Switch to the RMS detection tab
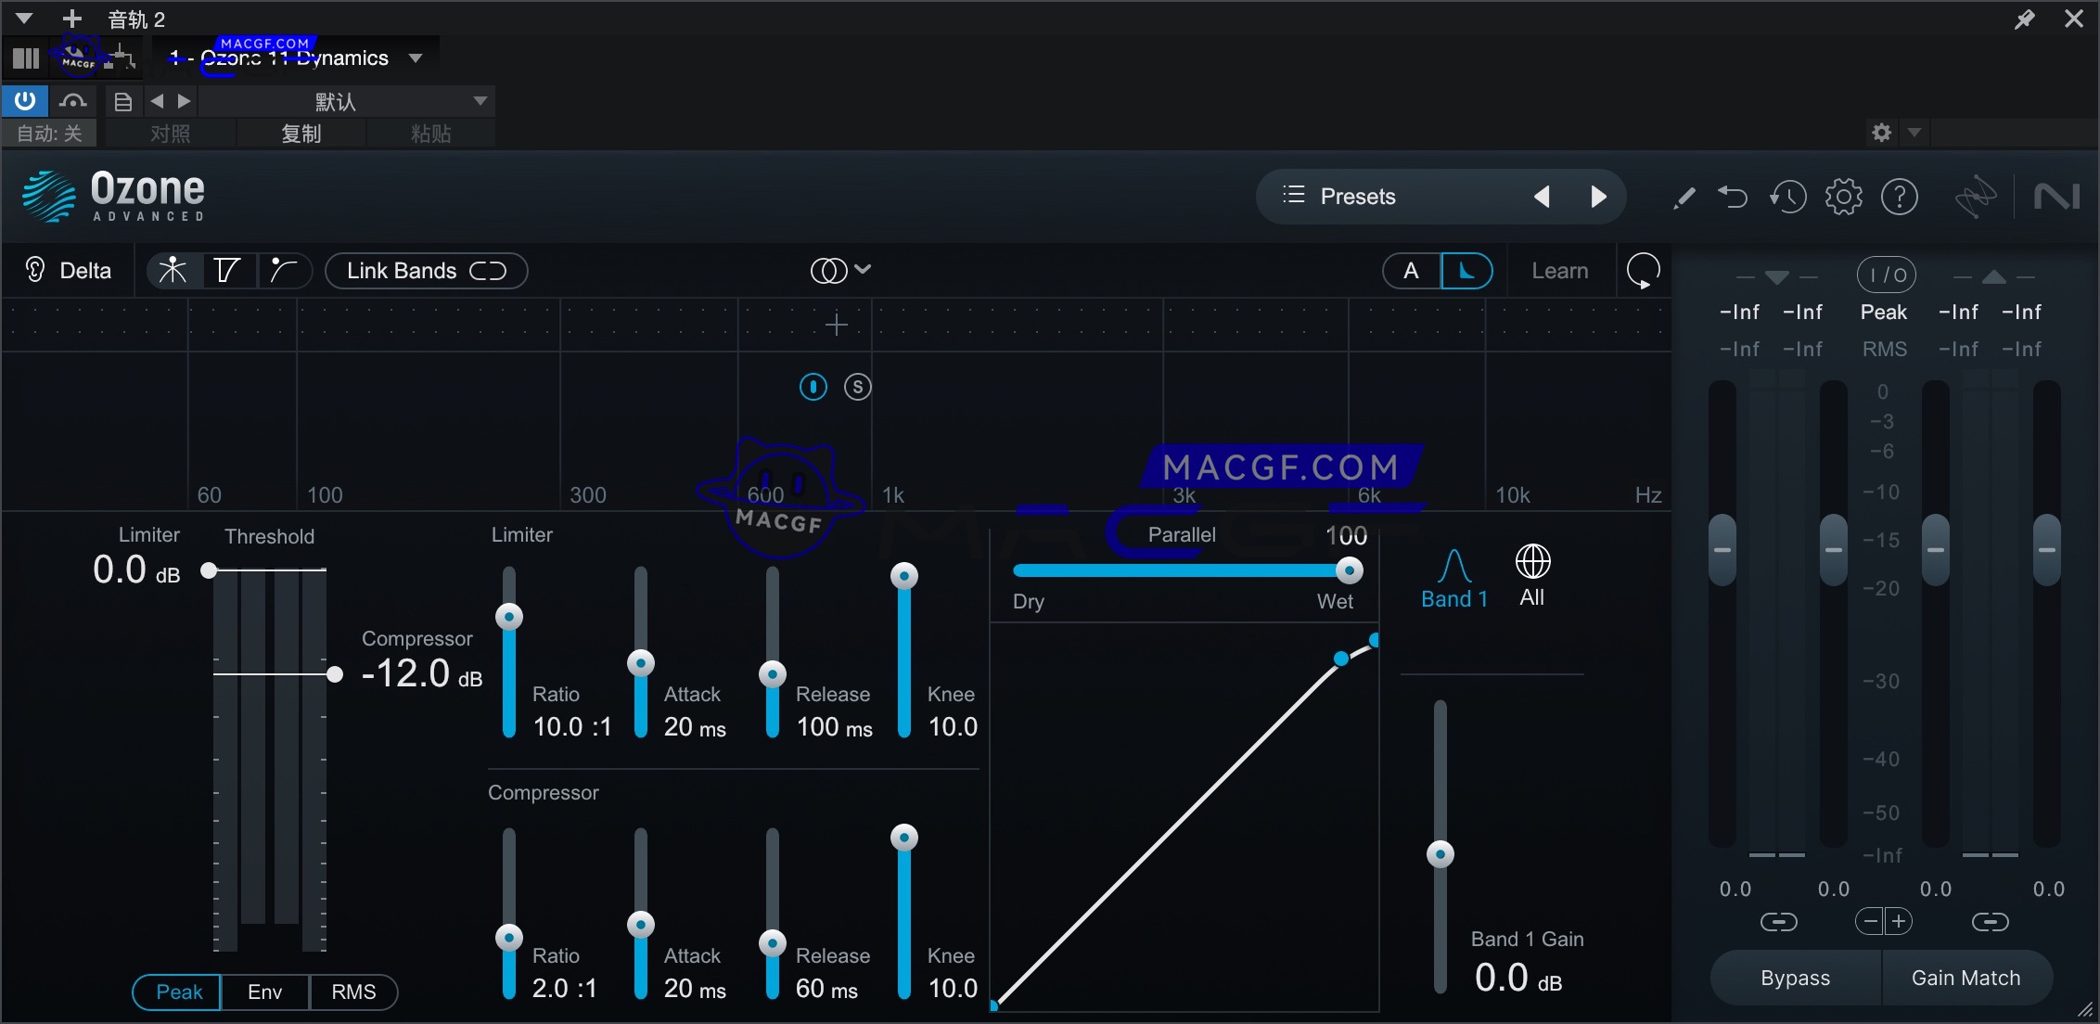2100x1024 pixels. pos(353,992)
